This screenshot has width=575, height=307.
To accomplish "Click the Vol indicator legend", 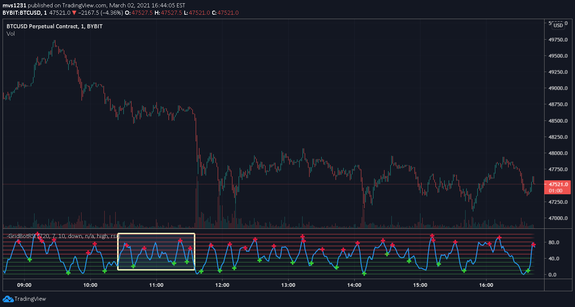I will 11,34.
